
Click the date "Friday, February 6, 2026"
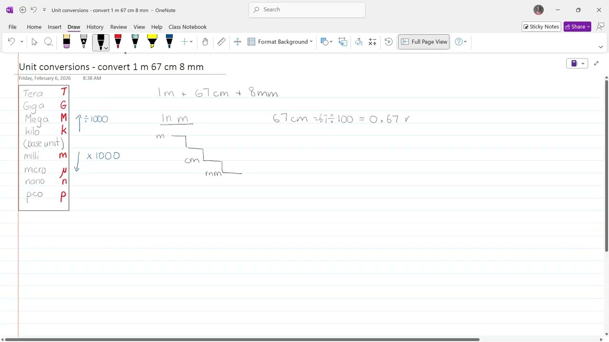(x=45, y=78)
